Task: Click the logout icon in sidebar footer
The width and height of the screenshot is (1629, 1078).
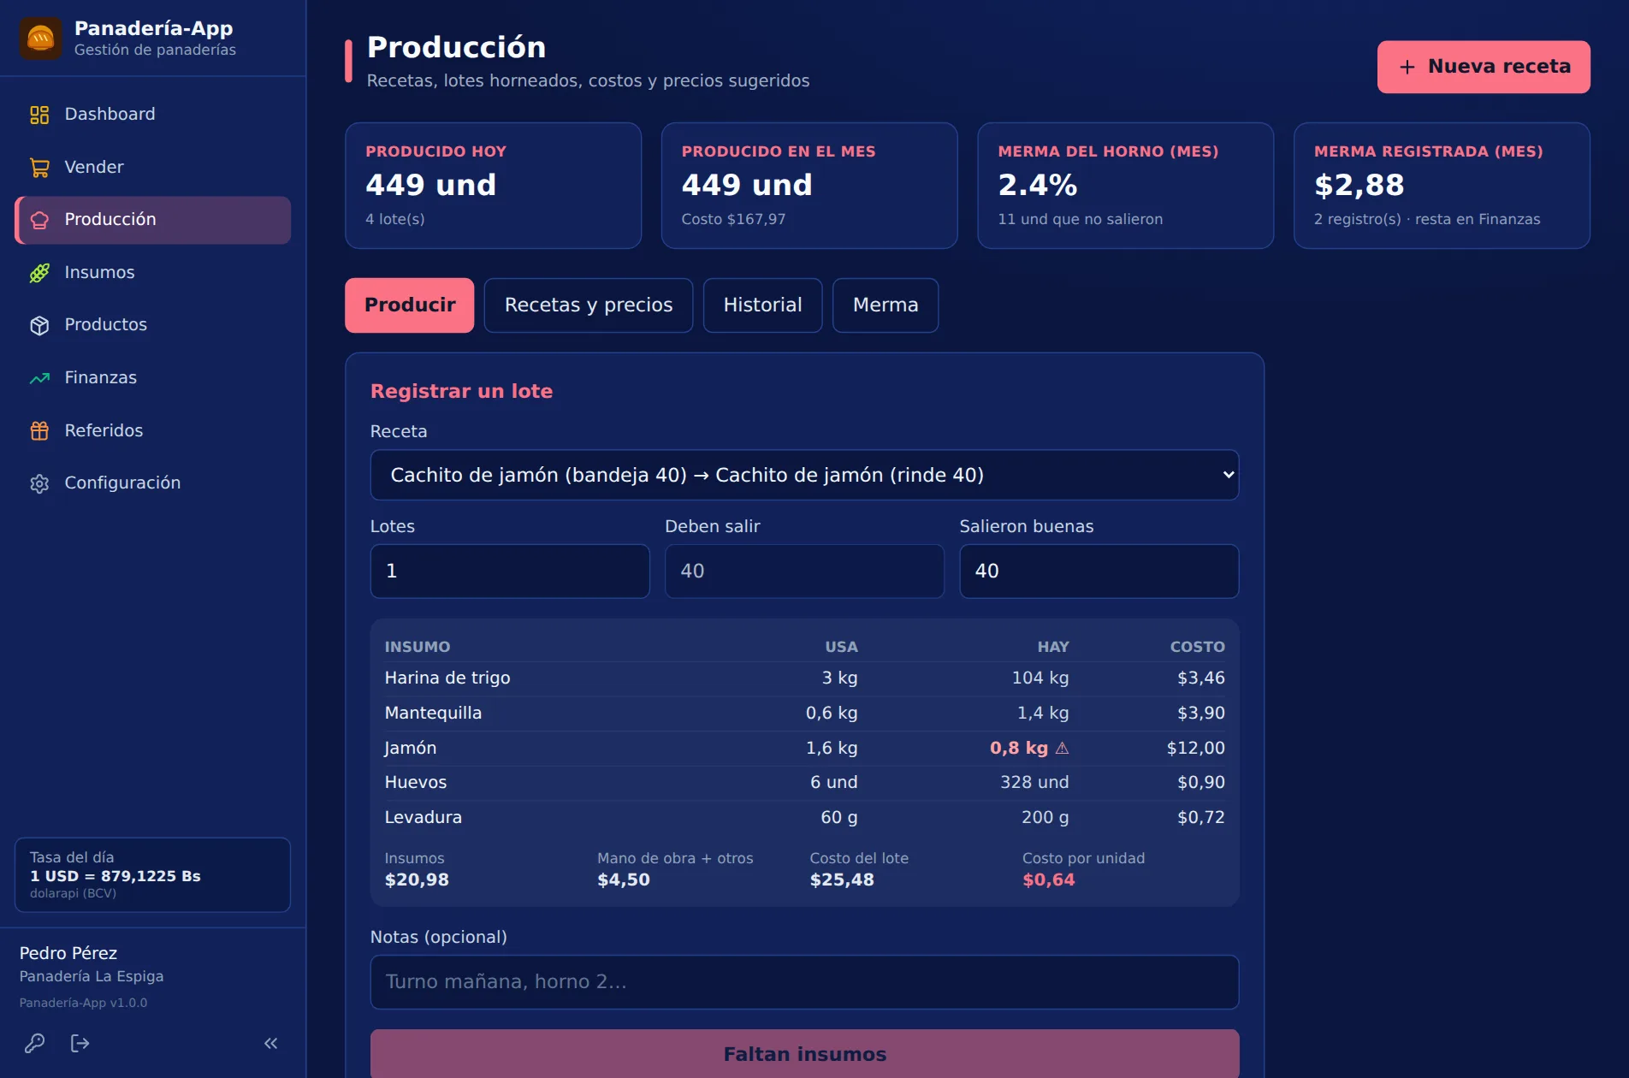Action: [x=80, y=1043]
